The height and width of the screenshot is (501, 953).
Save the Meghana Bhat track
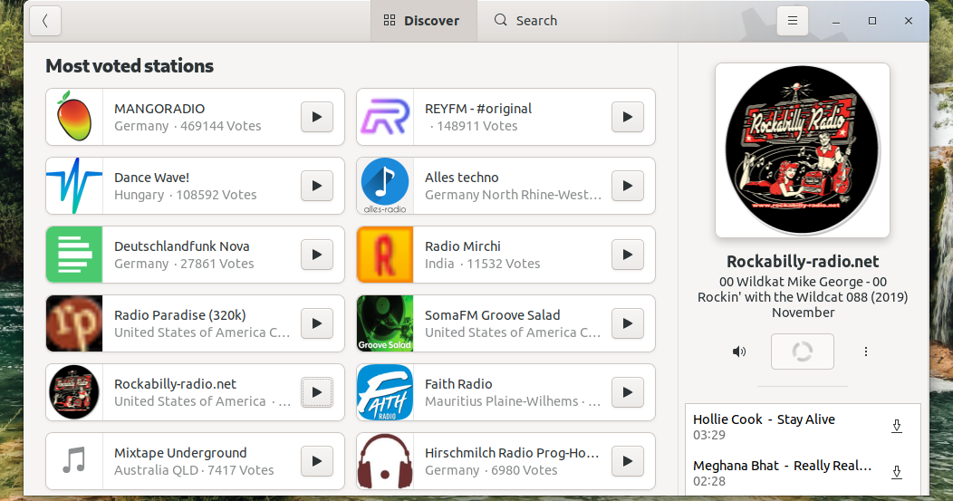click(897, 472)
